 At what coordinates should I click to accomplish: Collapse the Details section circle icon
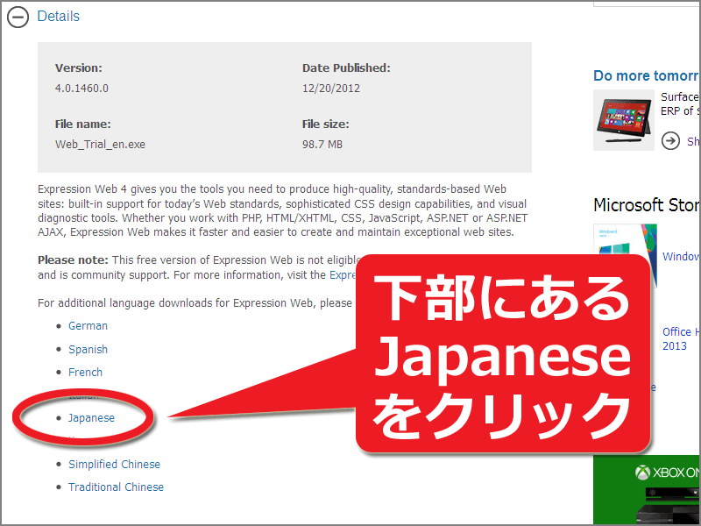pos(18,17)
